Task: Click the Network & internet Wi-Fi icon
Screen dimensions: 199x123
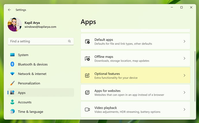Action: tap(12, 74)
